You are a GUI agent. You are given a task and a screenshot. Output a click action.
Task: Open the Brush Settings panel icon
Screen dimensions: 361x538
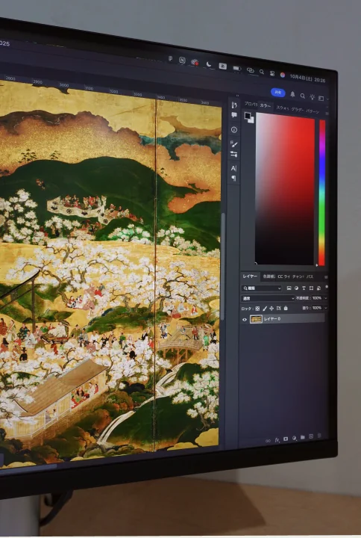234,154
